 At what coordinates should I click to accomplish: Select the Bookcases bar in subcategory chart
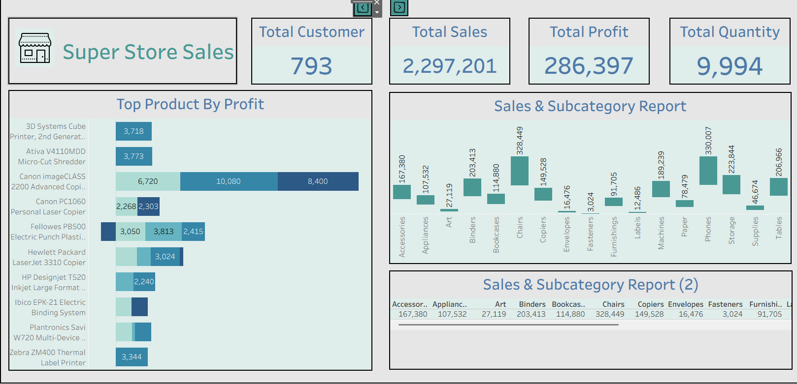496,199
